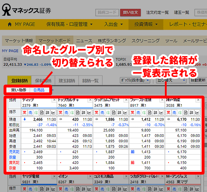Open the chart icon for 神戸物産
Viewport: 207px width, 192px height.
point(197,113)
